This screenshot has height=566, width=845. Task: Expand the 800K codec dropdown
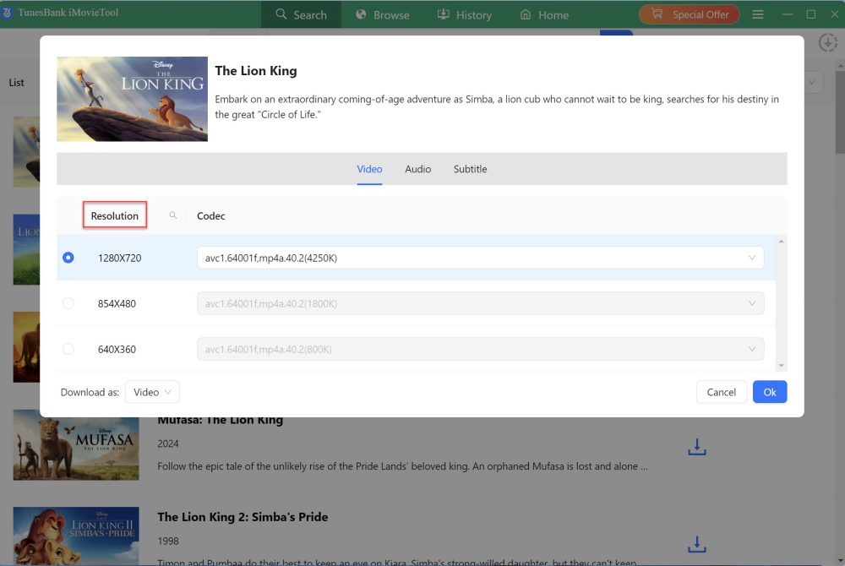pyautogui.click(x=480, y=349)
